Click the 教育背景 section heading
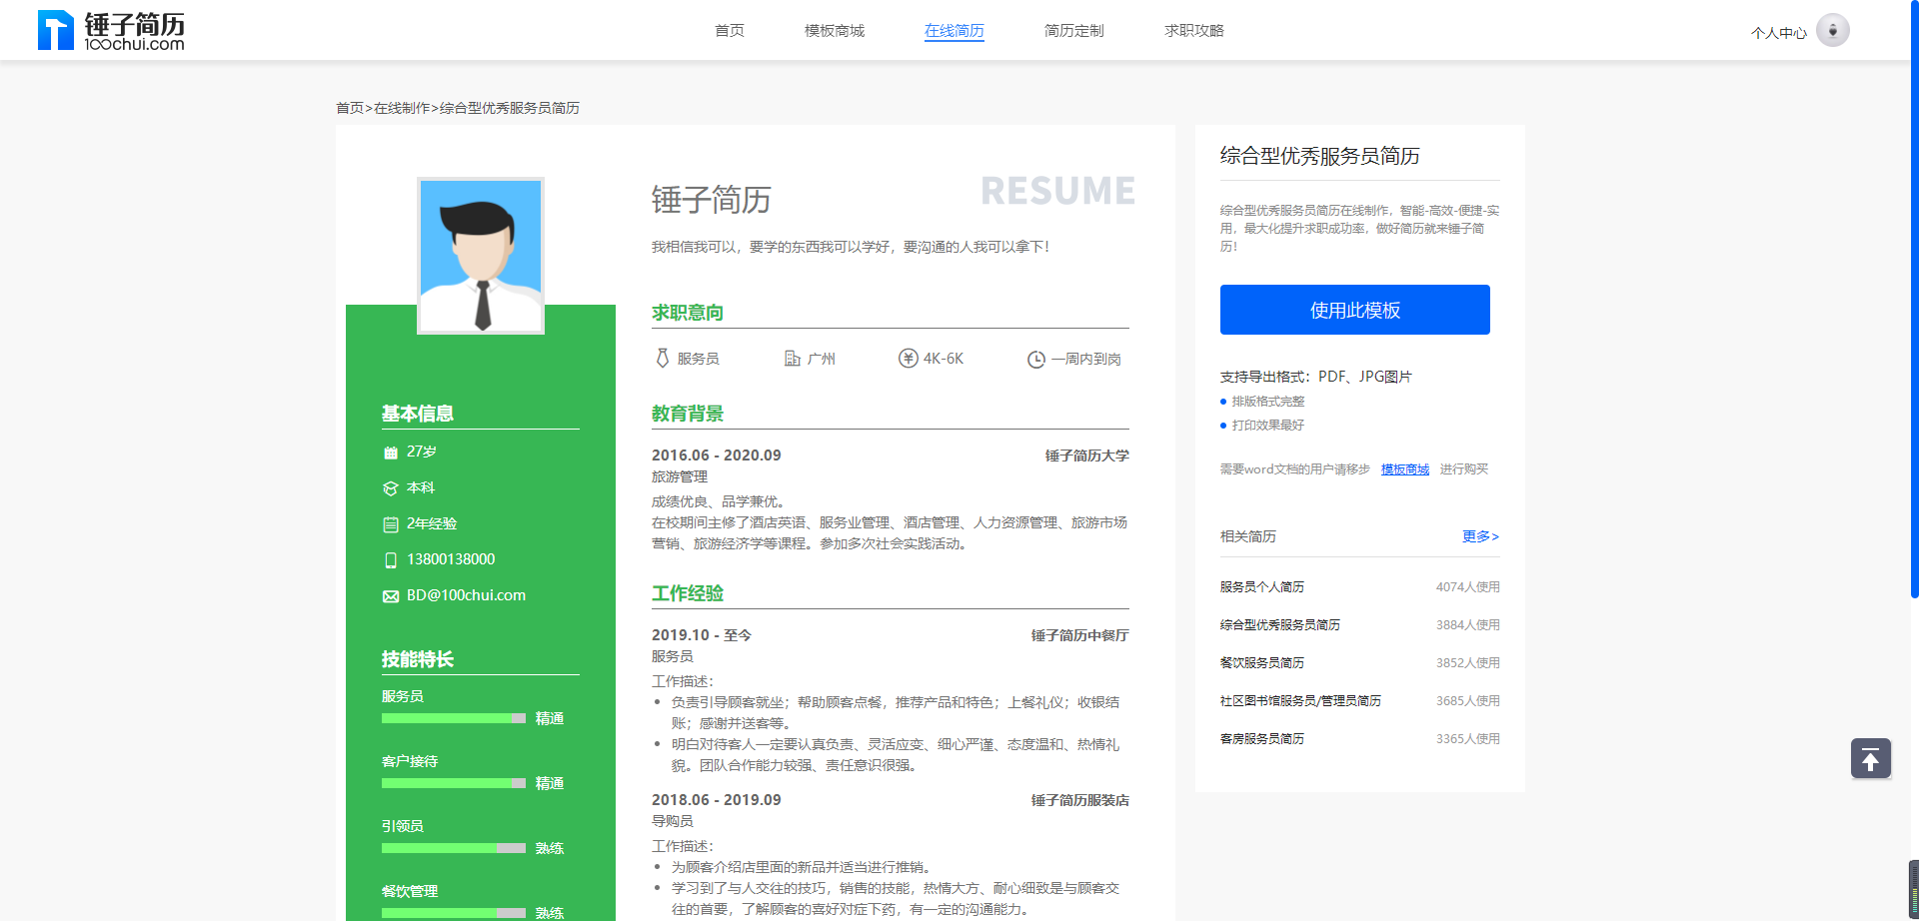 (x=688, y=414)
